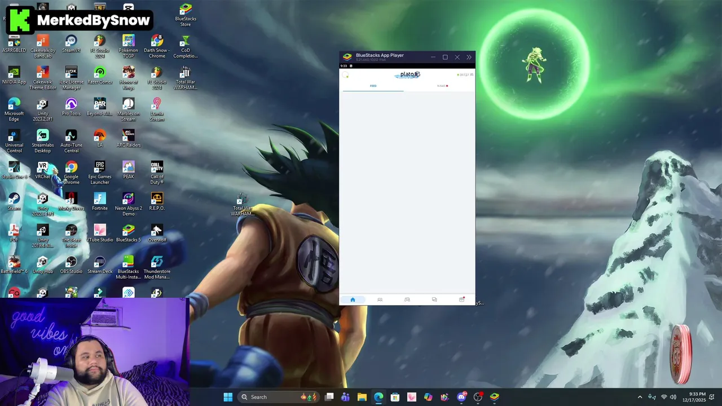
Task: Open the Marbles on Stream desktop icon
Action: point(129,110)
